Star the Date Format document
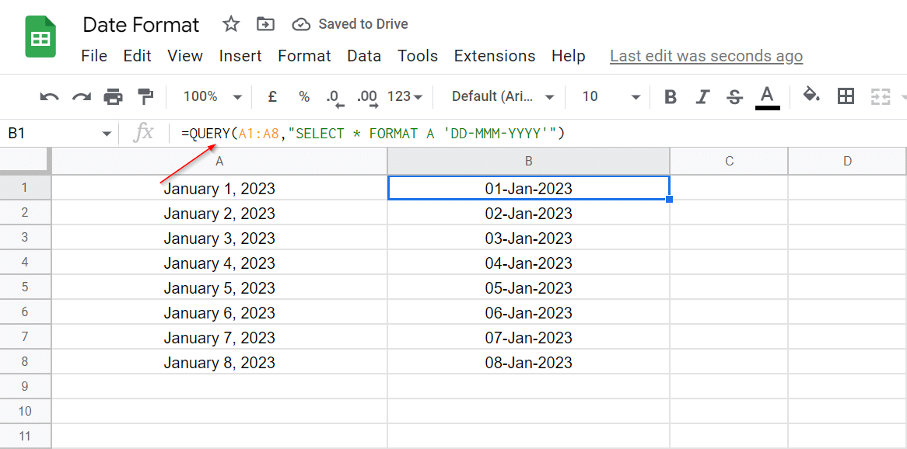907x449 pixels. [231, 24]
